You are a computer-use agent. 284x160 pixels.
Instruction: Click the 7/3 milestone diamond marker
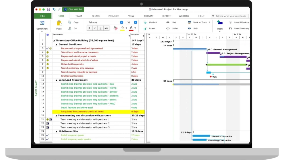tap(211, 77)
